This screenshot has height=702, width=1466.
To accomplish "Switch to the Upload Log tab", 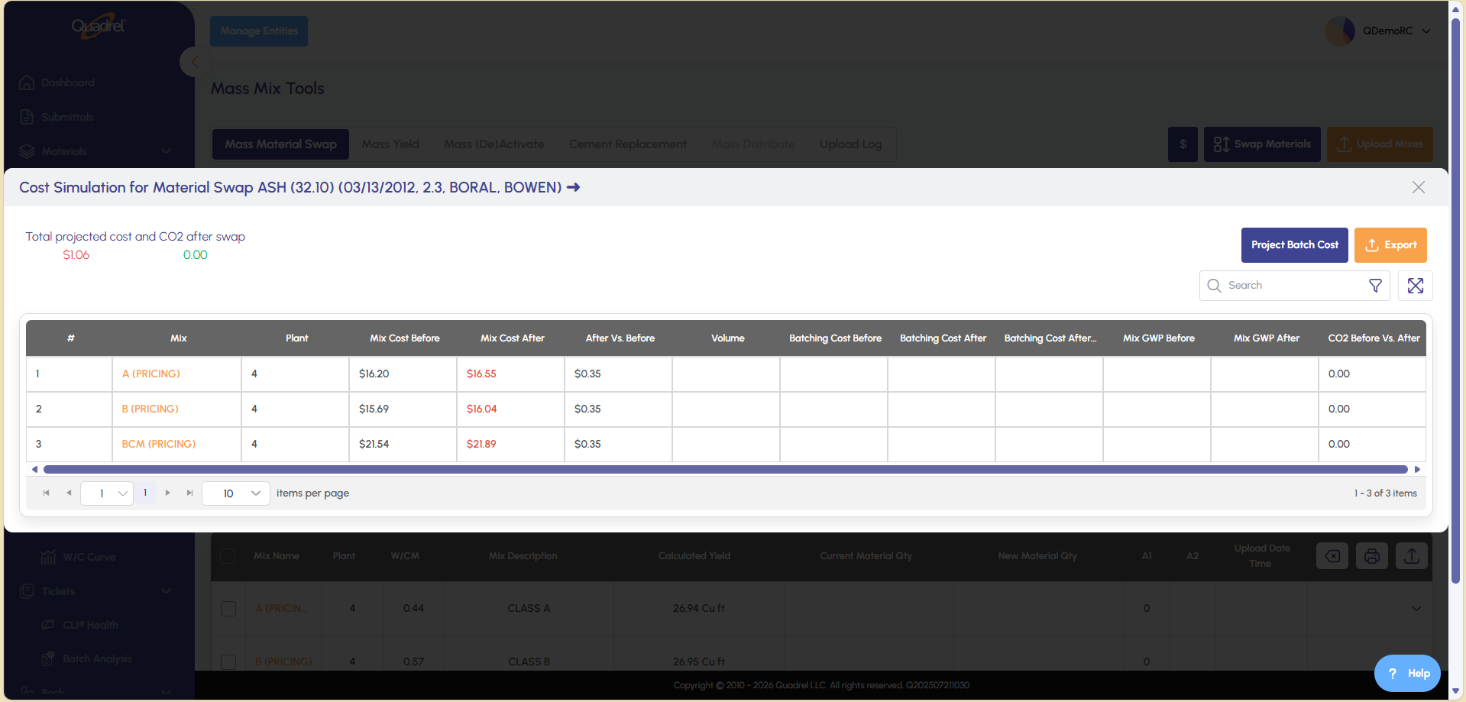I will (851, 144).
